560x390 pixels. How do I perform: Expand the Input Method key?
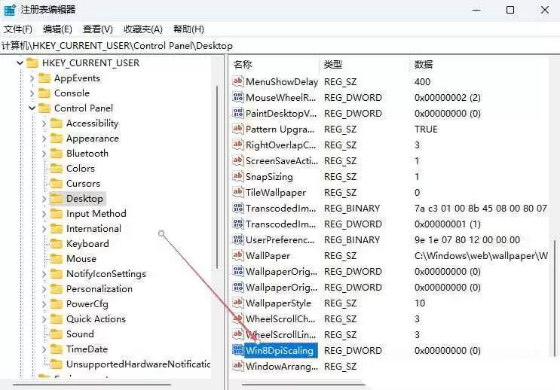pyautogui.click(x=44, y=214)
